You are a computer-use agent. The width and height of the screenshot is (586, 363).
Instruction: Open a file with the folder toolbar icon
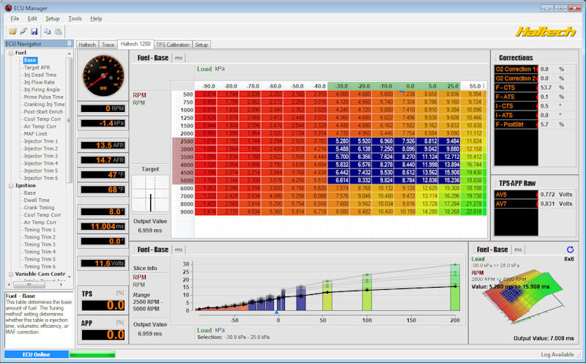point(12,31)
